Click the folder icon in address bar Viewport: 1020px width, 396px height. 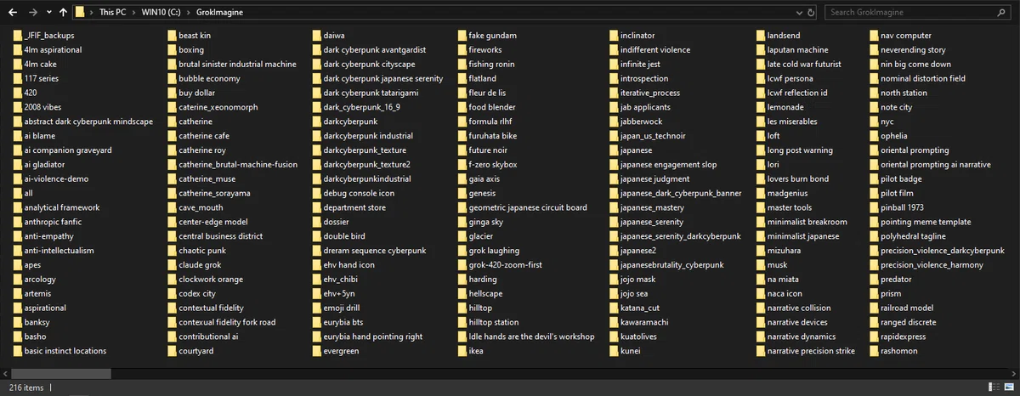80,12
